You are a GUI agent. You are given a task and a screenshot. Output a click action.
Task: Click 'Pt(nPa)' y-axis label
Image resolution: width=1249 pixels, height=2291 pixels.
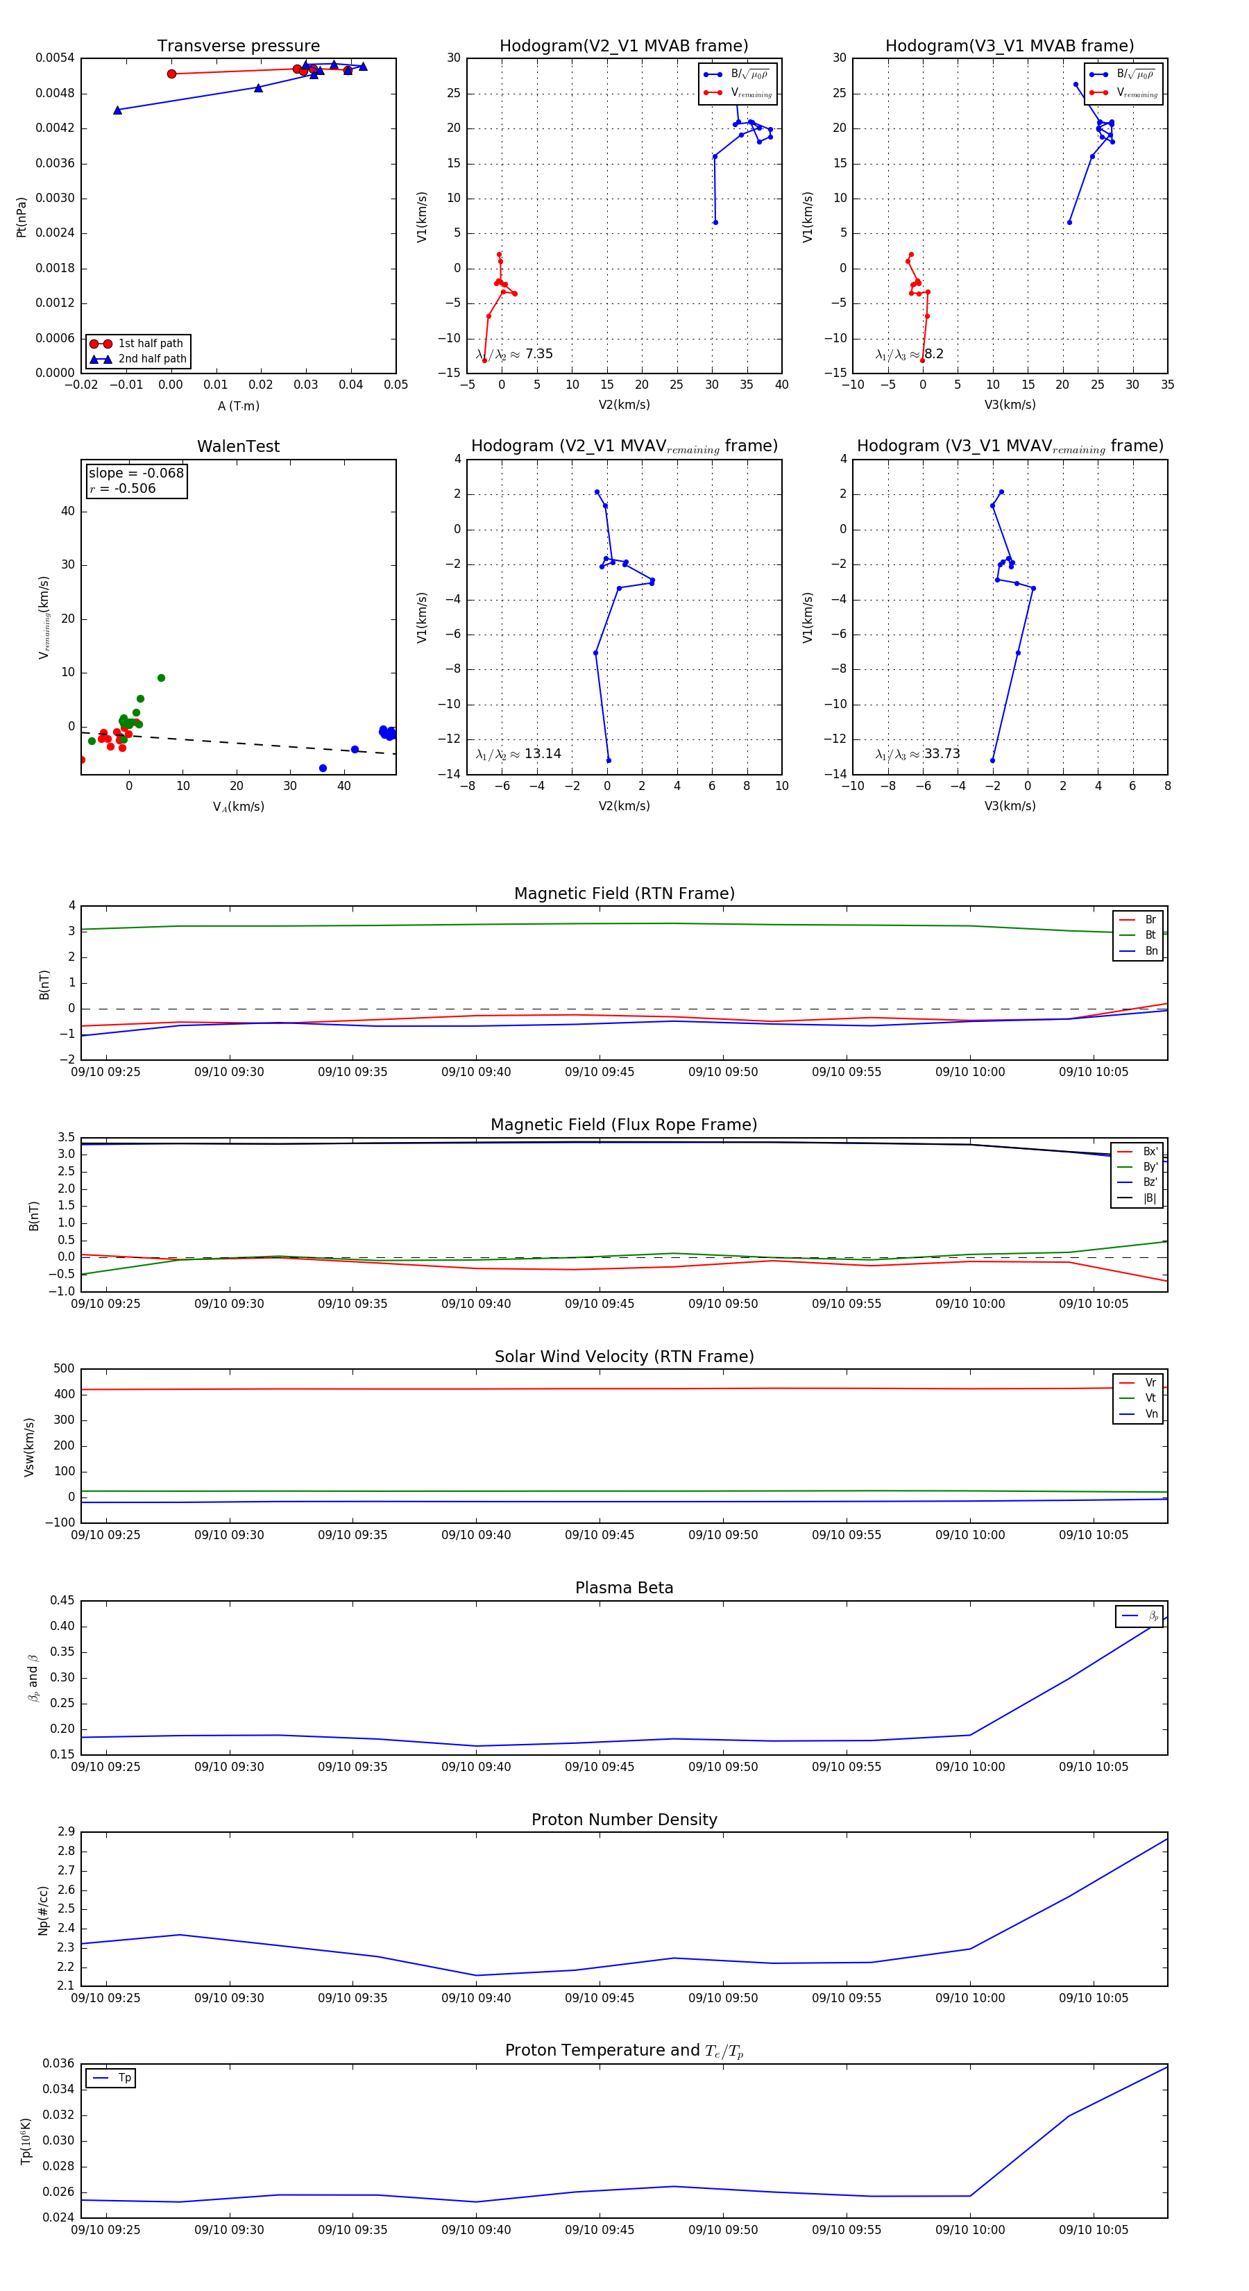22,216
